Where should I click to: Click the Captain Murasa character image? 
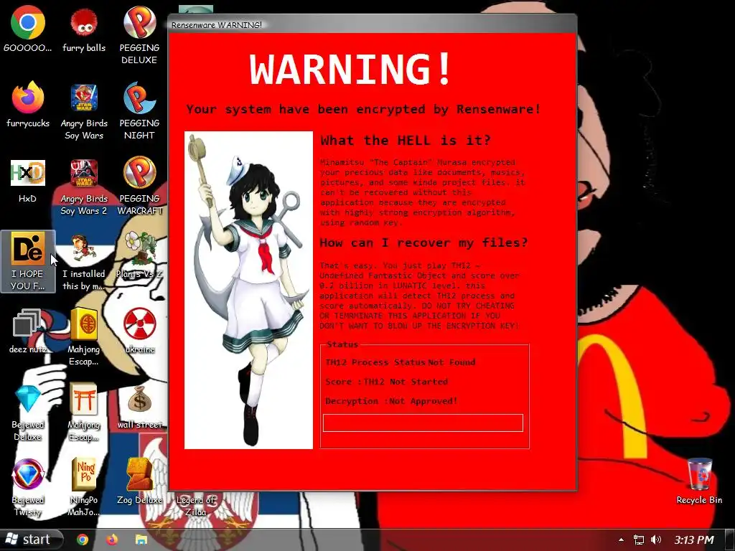pyautogui.click(x=248, y=290)
